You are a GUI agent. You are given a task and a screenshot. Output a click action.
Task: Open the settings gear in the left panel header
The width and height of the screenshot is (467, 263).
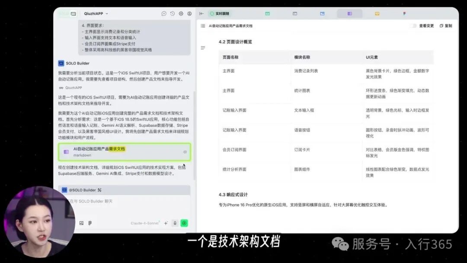click(180, 13)
